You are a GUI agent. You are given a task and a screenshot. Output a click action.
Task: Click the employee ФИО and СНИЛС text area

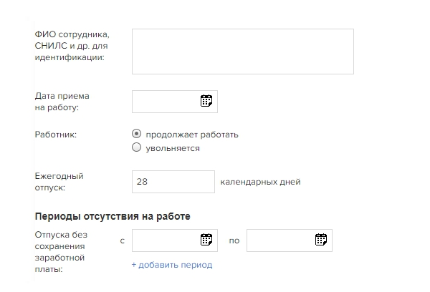point(242,52)
